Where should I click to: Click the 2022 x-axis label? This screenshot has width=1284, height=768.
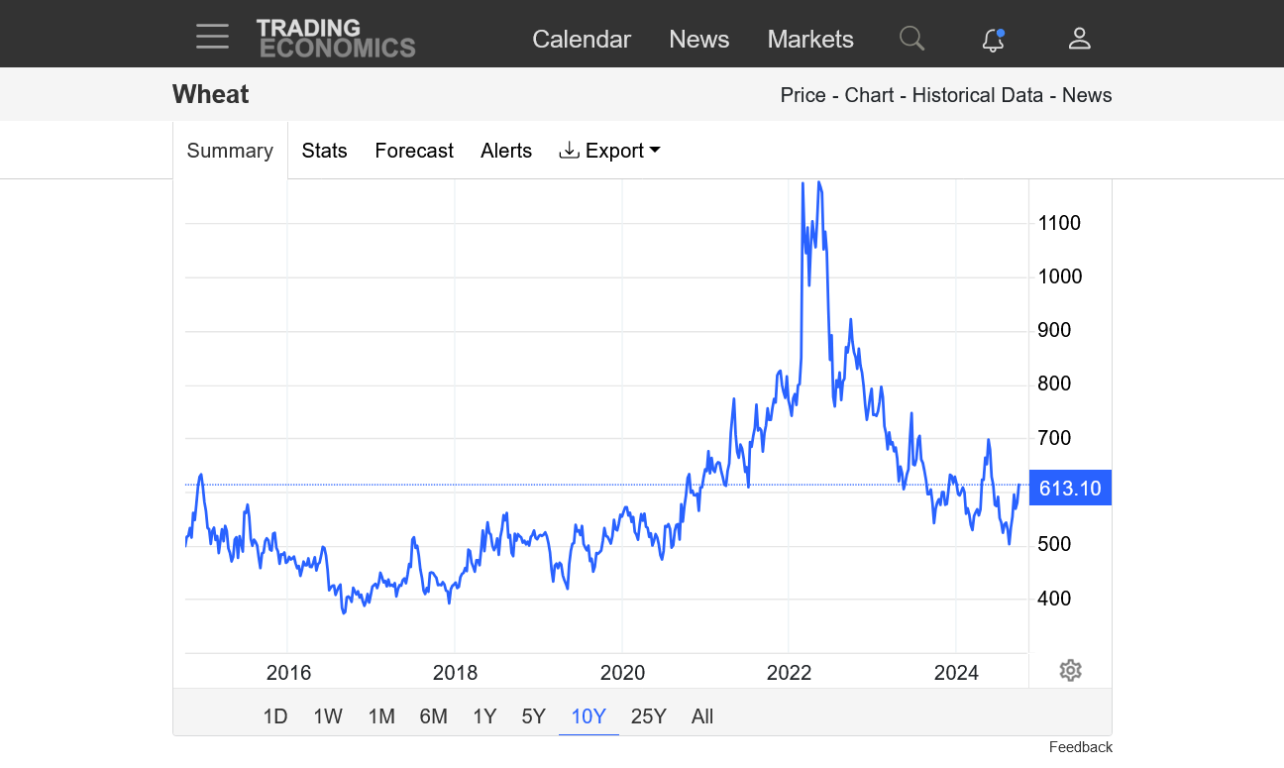[790, 673]
